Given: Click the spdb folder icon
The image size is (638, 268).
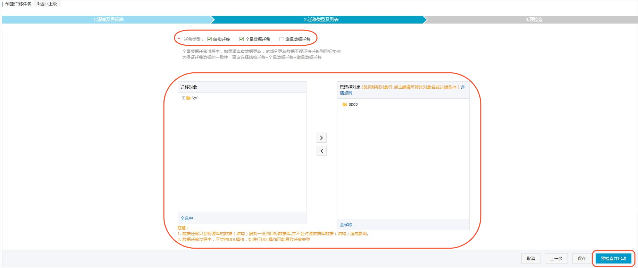Looking at the screenshot, I should point(345,104).
